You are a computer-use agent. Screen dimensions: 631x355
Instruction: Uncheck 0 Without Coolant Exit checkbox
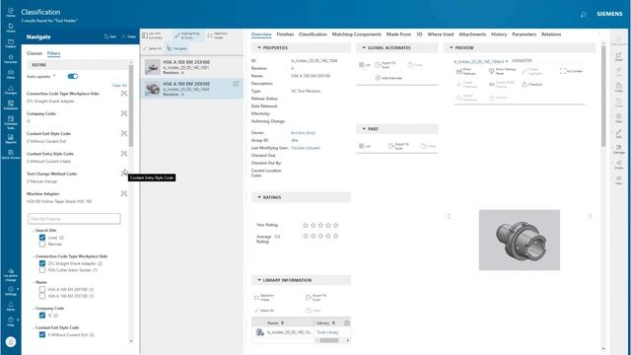(42, 334)
